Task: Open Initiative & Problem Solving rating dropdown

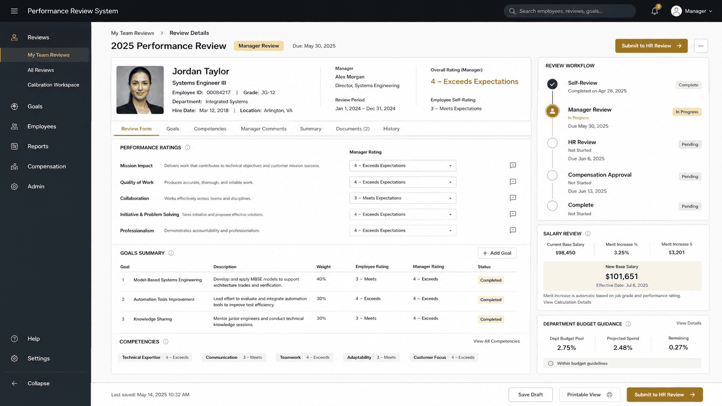Action: click(402, 214)
